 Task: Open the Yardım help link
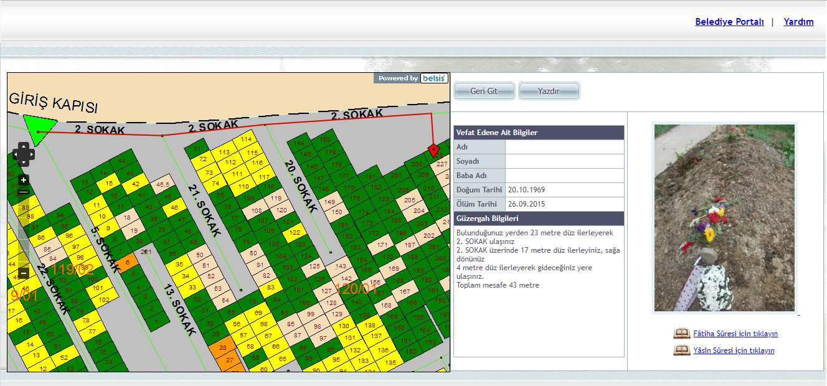pos(798,22)
